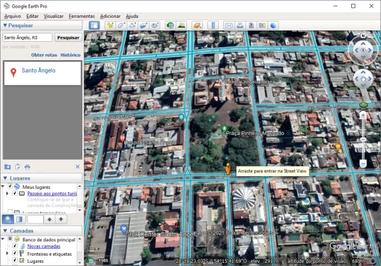Click the search field containing Santo Ângelo, RS
This screenshot has height=266, width=381.
(x=27, y=37)
